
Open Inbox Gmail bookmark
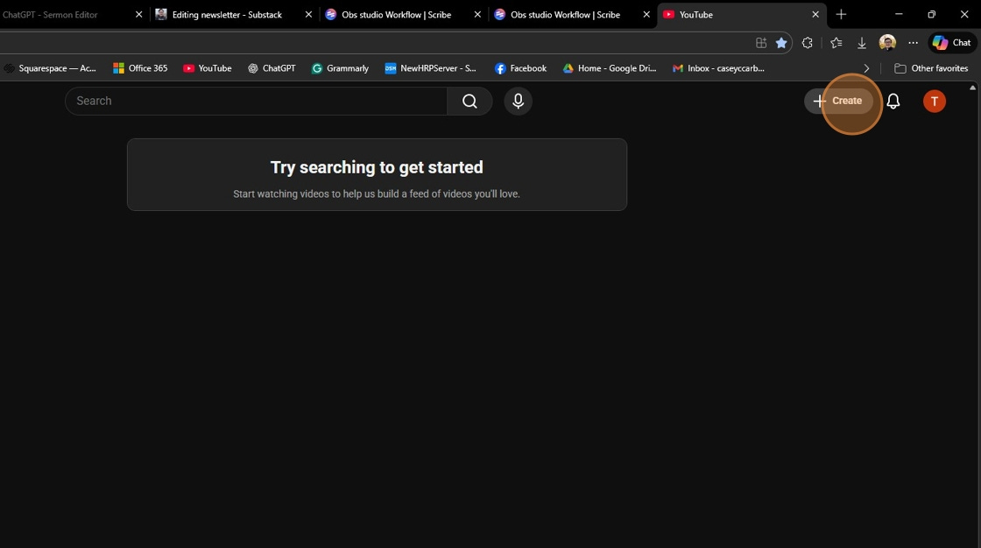[718, 68]
